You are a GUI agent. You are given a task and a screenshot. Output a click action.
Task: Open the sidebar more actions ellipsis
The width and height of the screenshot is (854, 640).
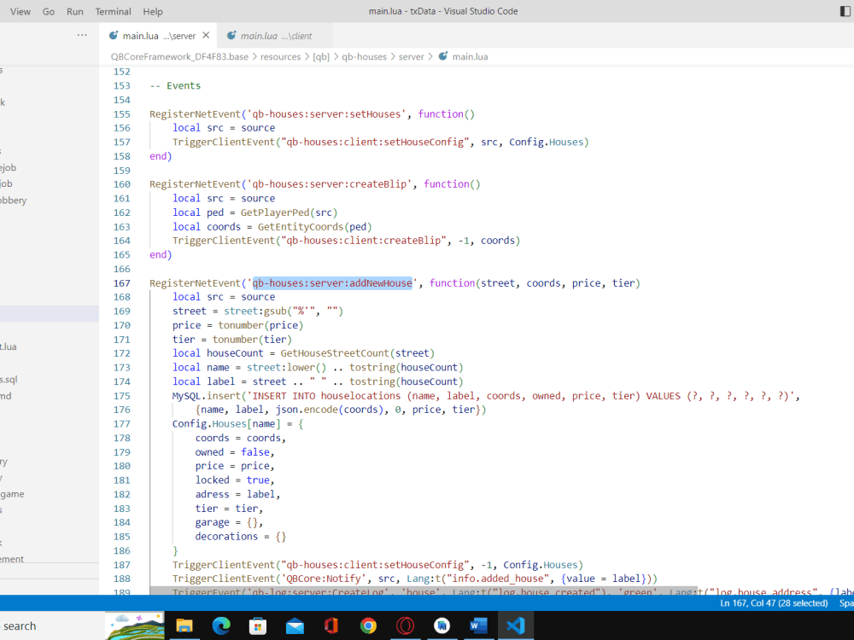pyautogui.click(x=82, y=35)
